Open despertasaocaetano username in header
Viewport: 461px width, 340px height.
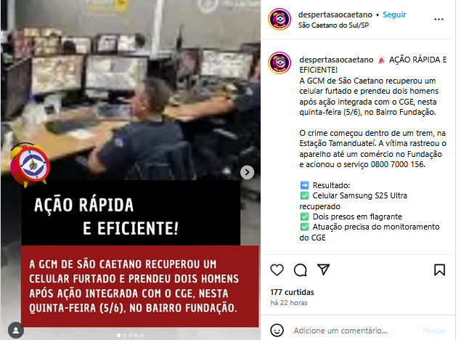point(335,15)
